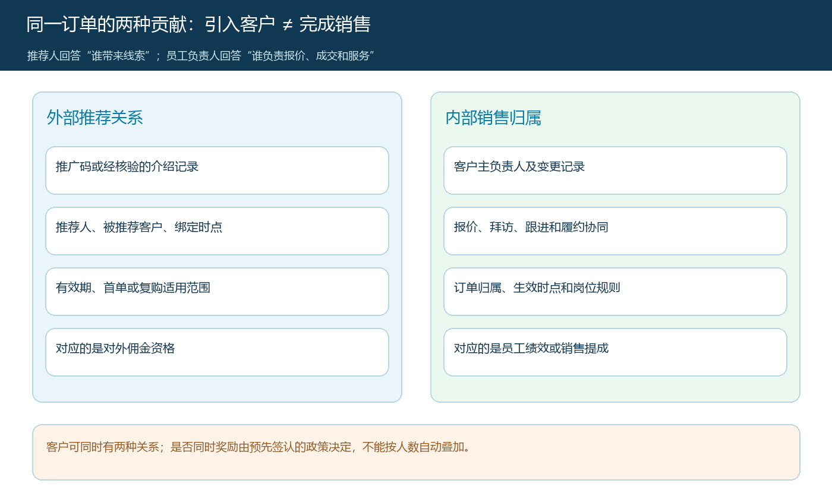Click the bottom note beginning 客户可同时有两种关系
This screenshot has width=832, height=493.
click(x=416, y=452)
